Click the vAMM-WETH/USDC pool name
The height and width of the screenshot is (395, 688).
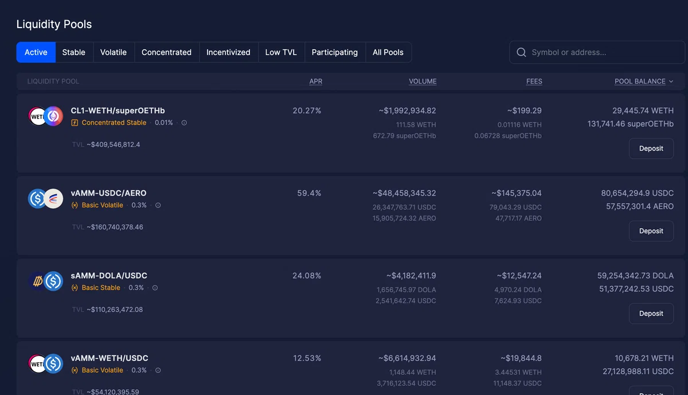(x=109, y=358)
